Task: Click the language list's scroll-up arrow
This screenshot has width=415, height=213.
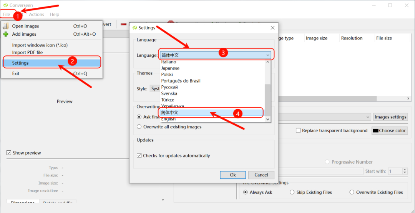Action: pos(267,62)
